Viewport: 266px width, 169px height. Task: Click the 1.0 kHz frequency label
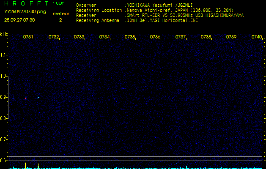tap(3, 76)
